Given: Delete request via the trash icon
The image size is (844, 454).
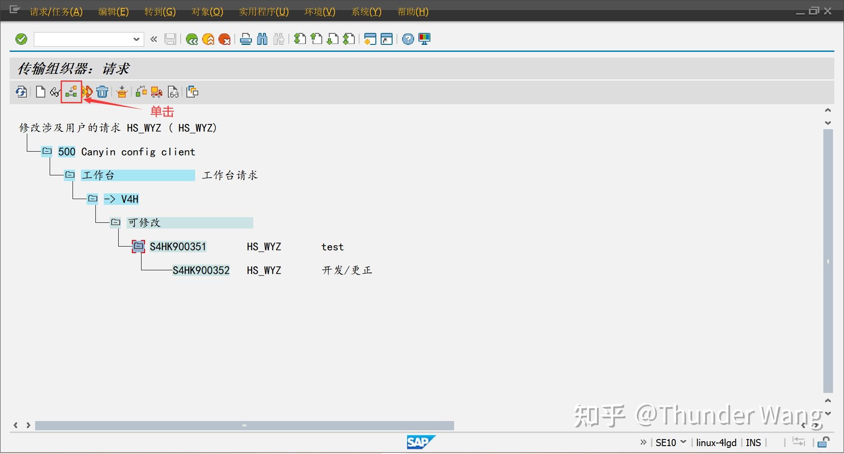Looking at the screenshot, I should pos(102,91).
